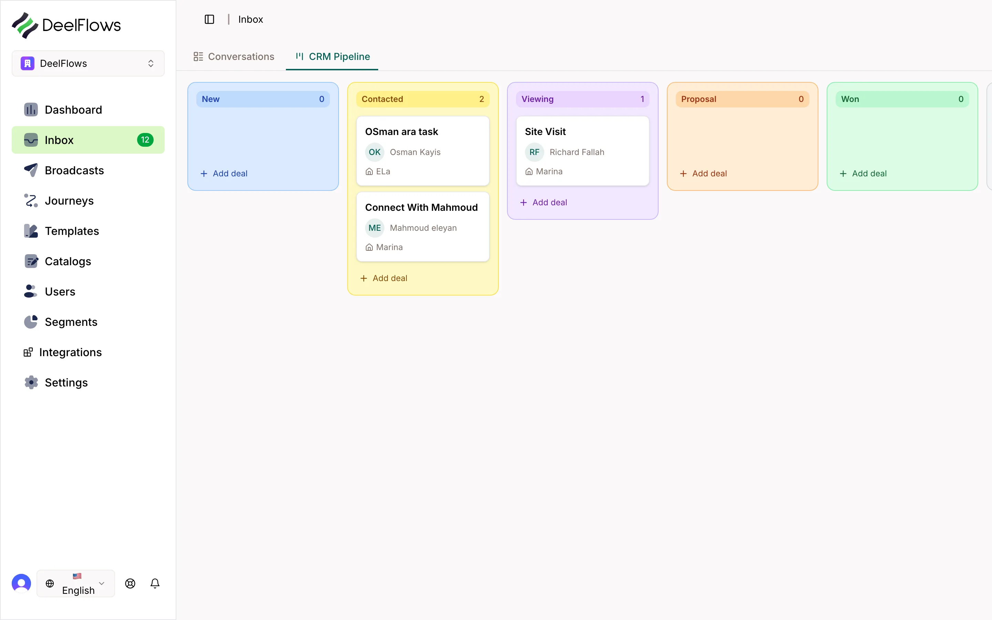Open the notifications bell
Viewport: 992px width, 620px height.
[x=155, y=583]
